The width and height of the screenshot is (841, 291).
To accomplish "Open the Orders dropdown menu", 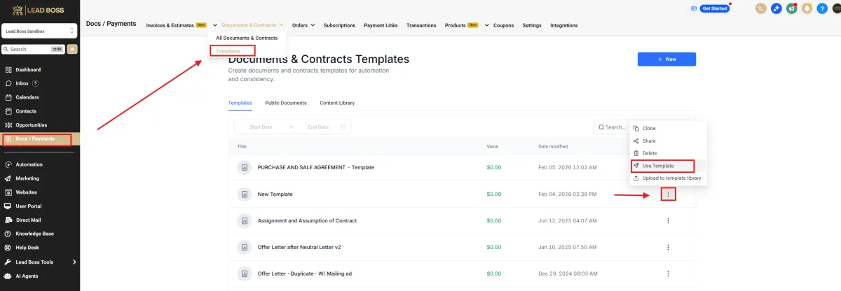I will tap(302, 25).
